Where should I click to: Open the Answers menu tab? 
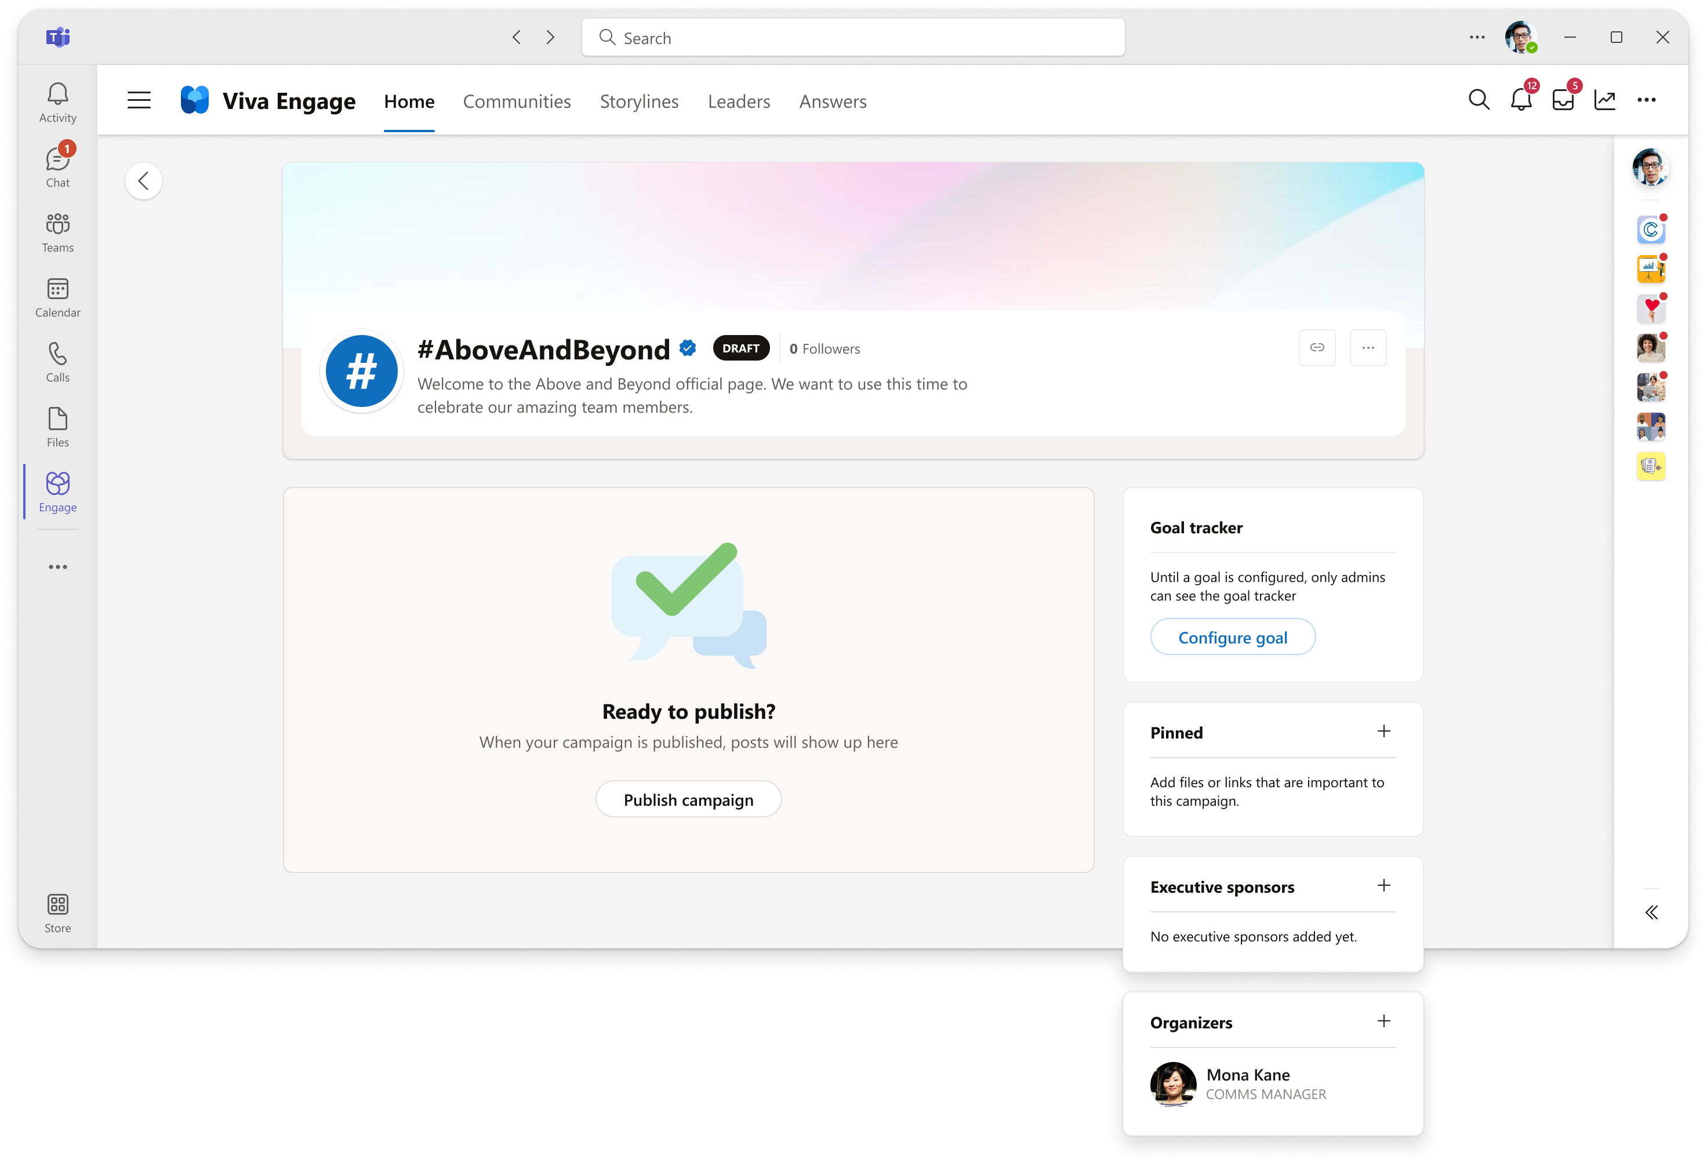(831, 101)
